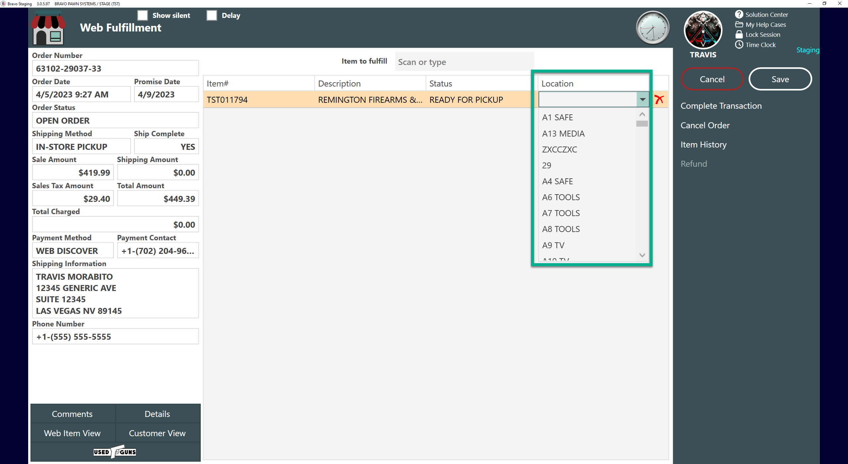
Task: Click the Sales Tax Amount $29.40 field
Action: 73,199
